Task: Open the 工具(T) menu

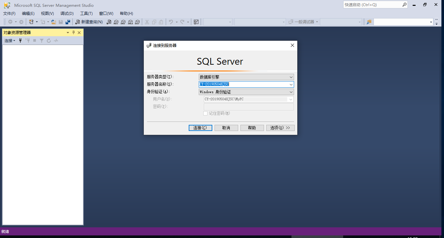Action: coord(86,13)
